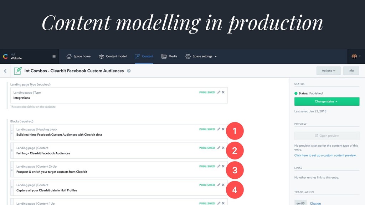This screenshot has height=205, width=365.
Task: Open the hamburger menu next to Website
Action: [x=54, y=57]
